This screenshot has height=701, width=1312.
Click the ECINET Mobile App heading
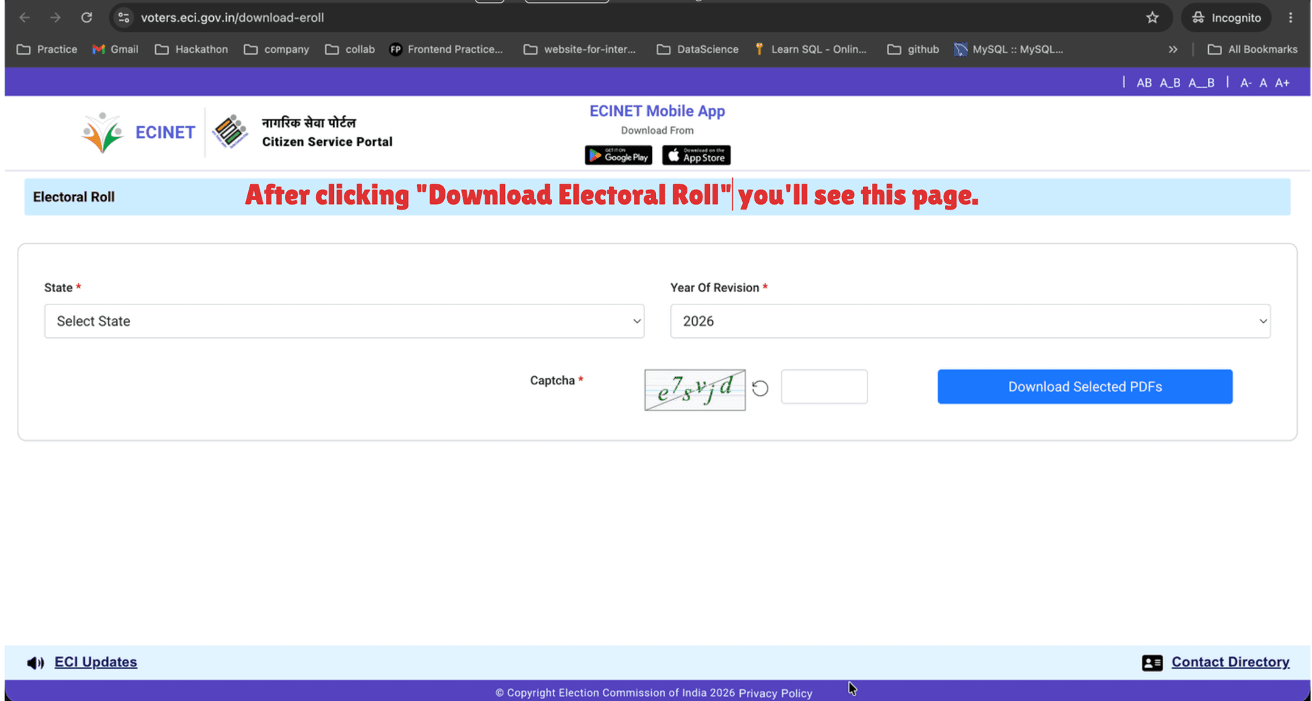(657, 111)
